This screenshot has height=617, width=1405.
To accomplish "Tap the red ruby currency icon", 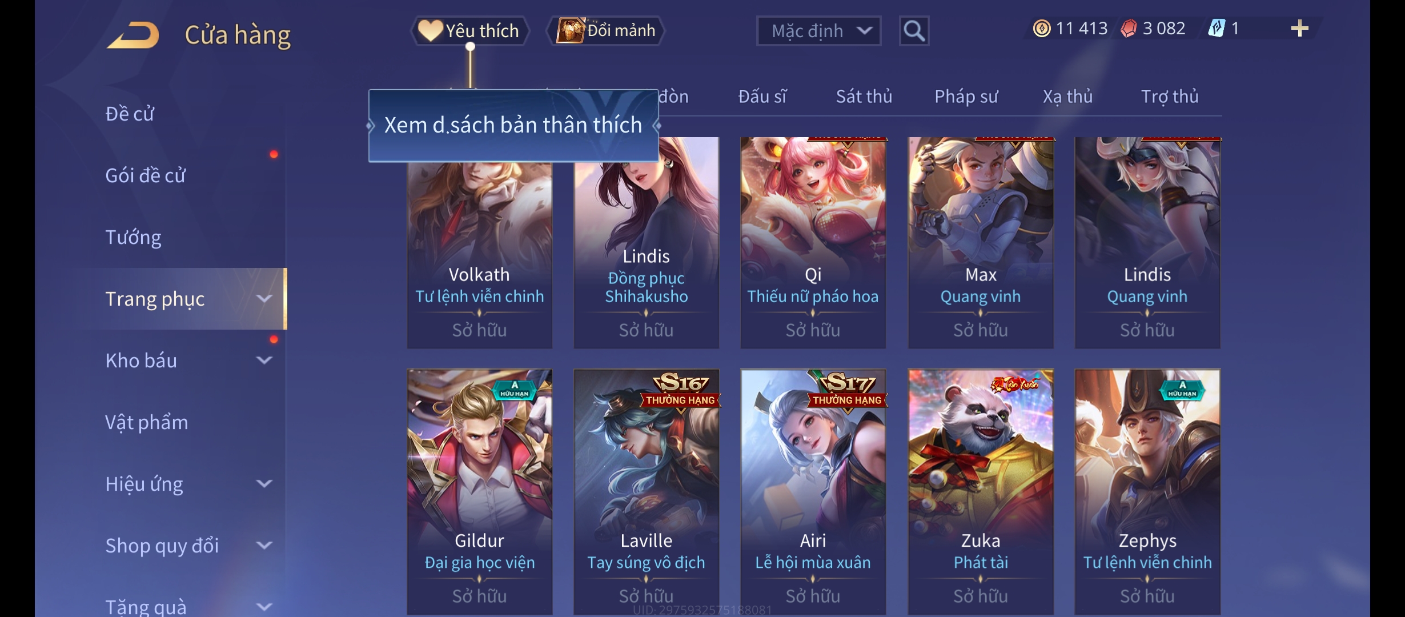I will 1129,29.
